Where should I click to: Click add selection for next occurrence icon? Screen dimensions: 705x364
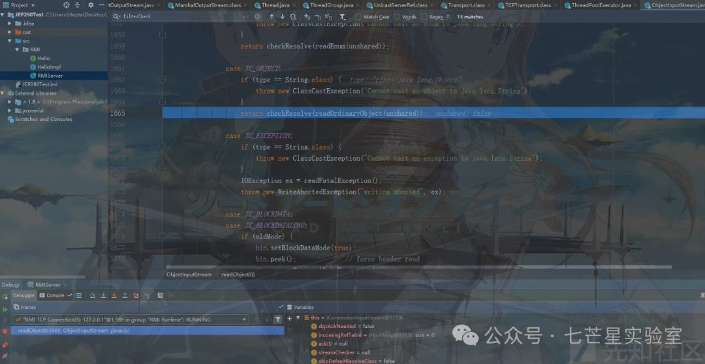coord(307,16)
